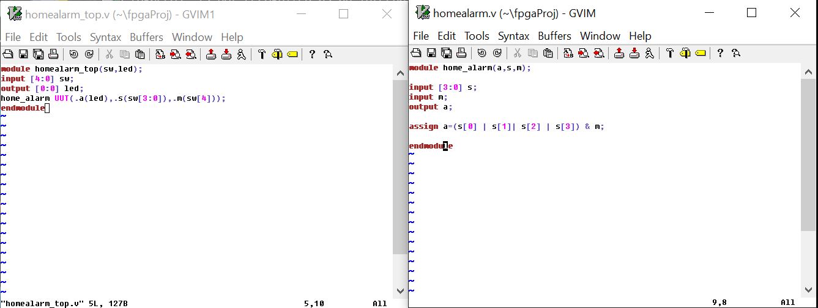
Task: Open Tools menu in homealarm.v window
Action: (477, 36)
